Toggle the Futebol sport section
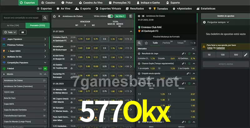The image size is (250, 128). click(x=45, y=68)
